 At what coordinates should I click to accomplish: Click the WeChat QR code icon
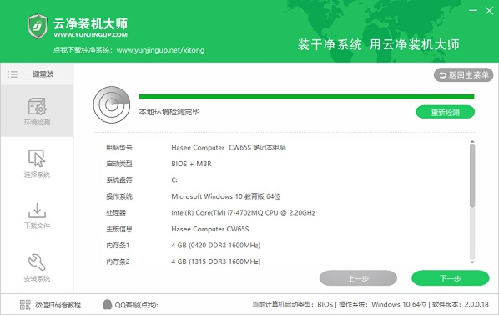click(x=25, y=305)
